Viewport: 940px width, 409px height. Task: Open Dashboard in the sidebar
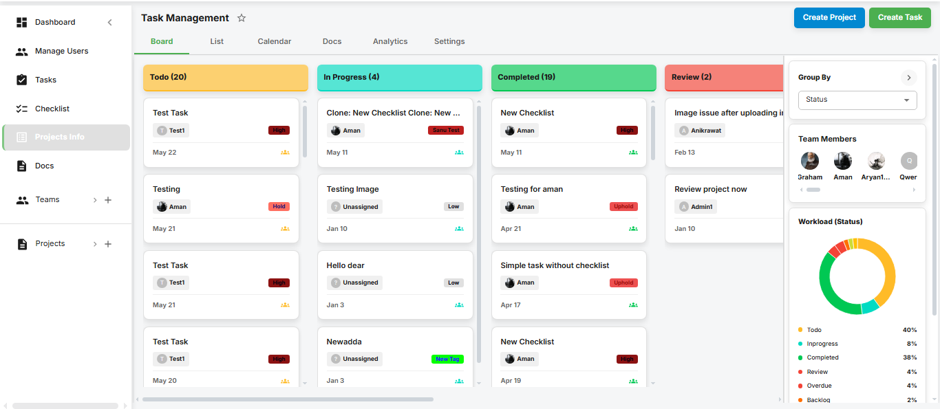click(x=55, y=23)
